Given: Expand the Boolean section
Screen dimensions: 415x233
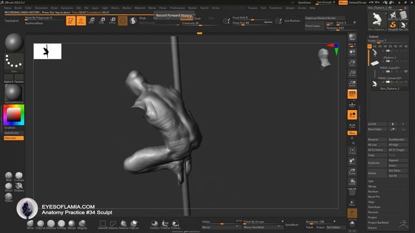Looking at the screenshot, I should pos(373,192).
